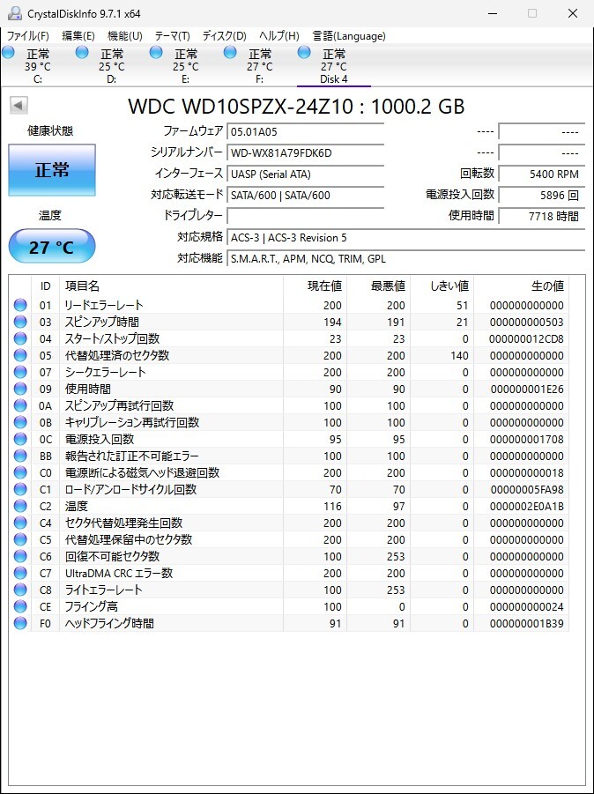Click the ファームウェア field 05.01A05
This screenshot has height=794, width=594.
(305, 131)
